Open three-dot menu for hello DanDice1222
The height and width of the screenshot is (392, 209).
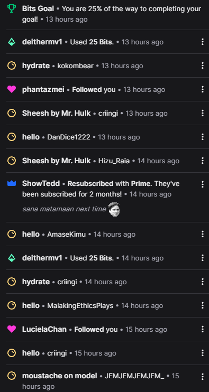pyautogui.click(x=203, y=137)
